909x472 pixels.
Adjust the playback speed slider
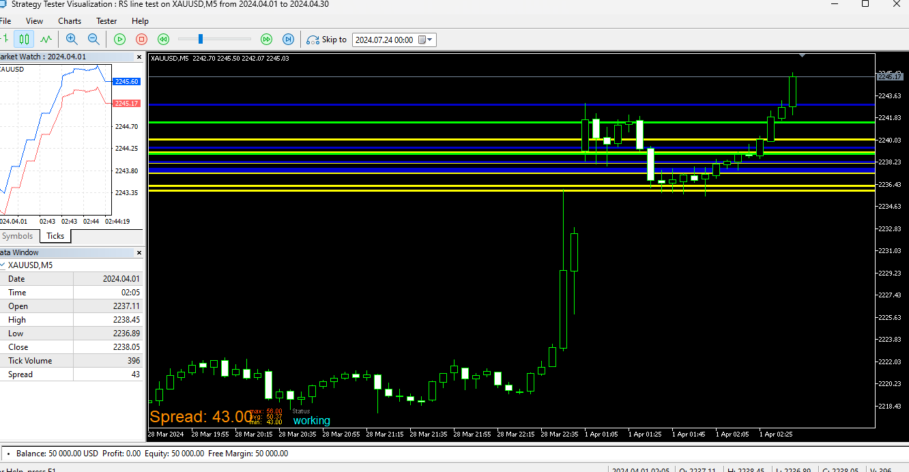[201, 40]
